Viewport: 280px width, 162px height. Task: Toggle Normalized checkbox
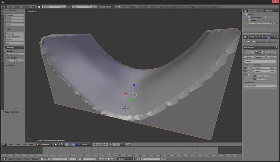(x=255, y=79)
